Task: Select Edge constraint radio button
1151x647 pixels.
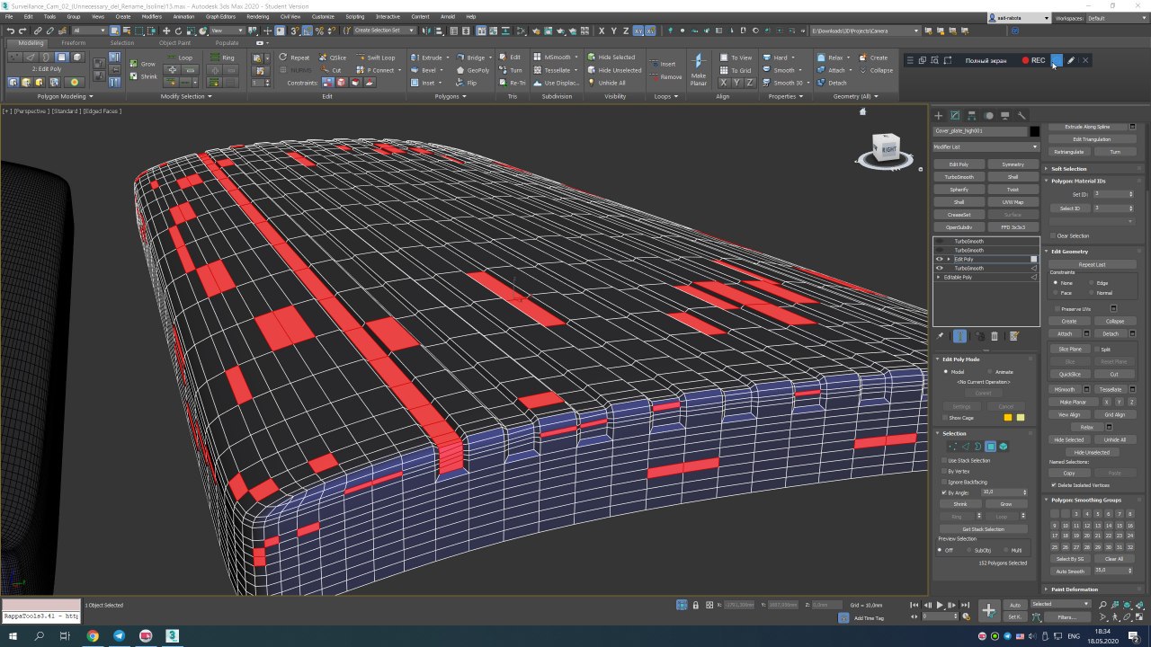Action: 1092,283
